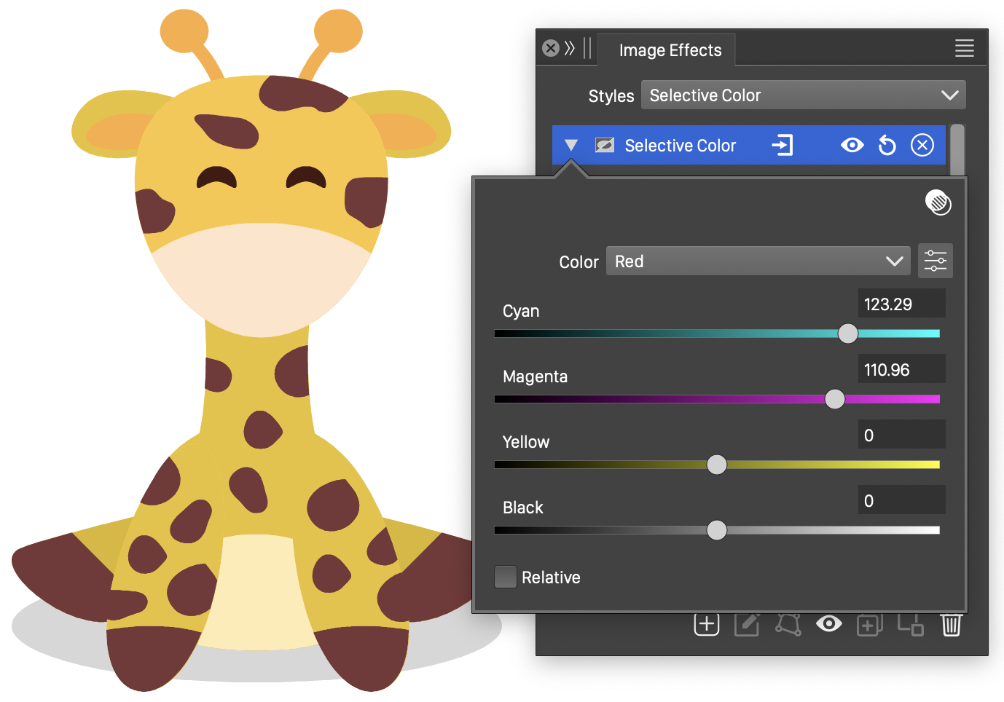Click the duplicate effect icon at panel bottom

[x=869, y=624]
